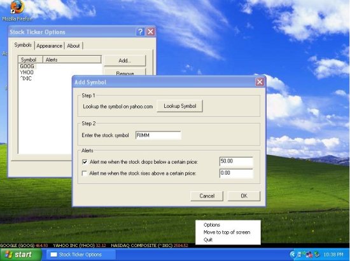Viewport: 350px width, 261px height.
Task: Close the Stock Ticker Options window
Action: [x=151, y=32]
